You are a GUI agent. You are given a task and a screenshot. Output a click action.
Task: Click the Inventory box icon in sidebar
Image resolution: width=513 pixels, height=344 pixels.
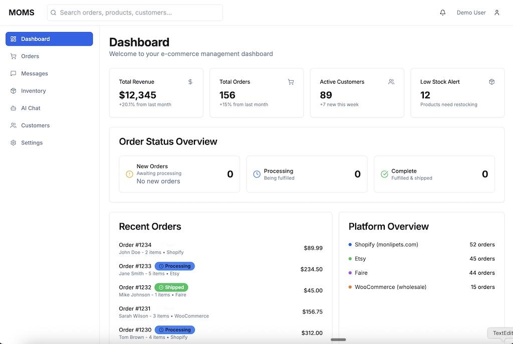(x=14, y=91)
